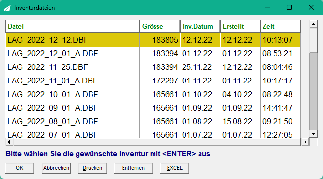
Task: Click the horizontal scrollbar left arrow
Action: pos(9,142)
